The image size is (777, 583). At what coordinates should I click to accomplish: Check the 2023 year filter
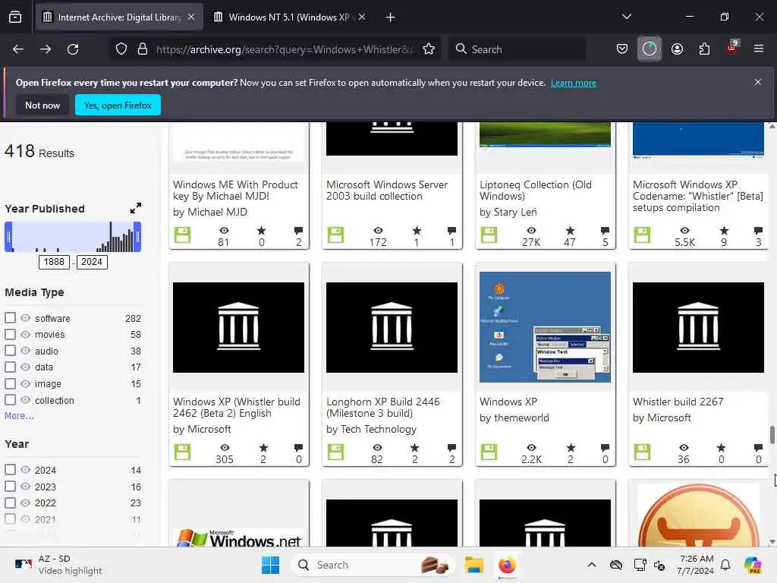pyautogui.click(x=10, y=487)
